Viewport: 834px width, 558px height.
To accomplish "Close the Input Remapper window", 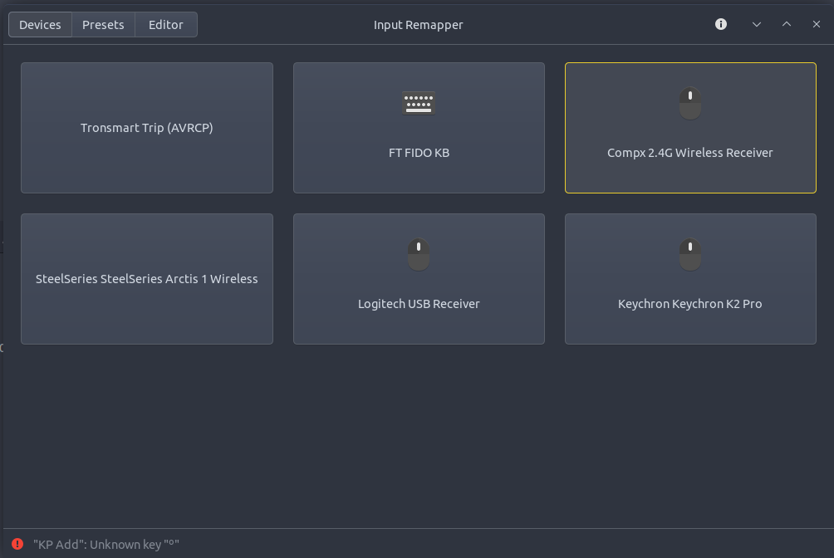I will click(817, 24).
